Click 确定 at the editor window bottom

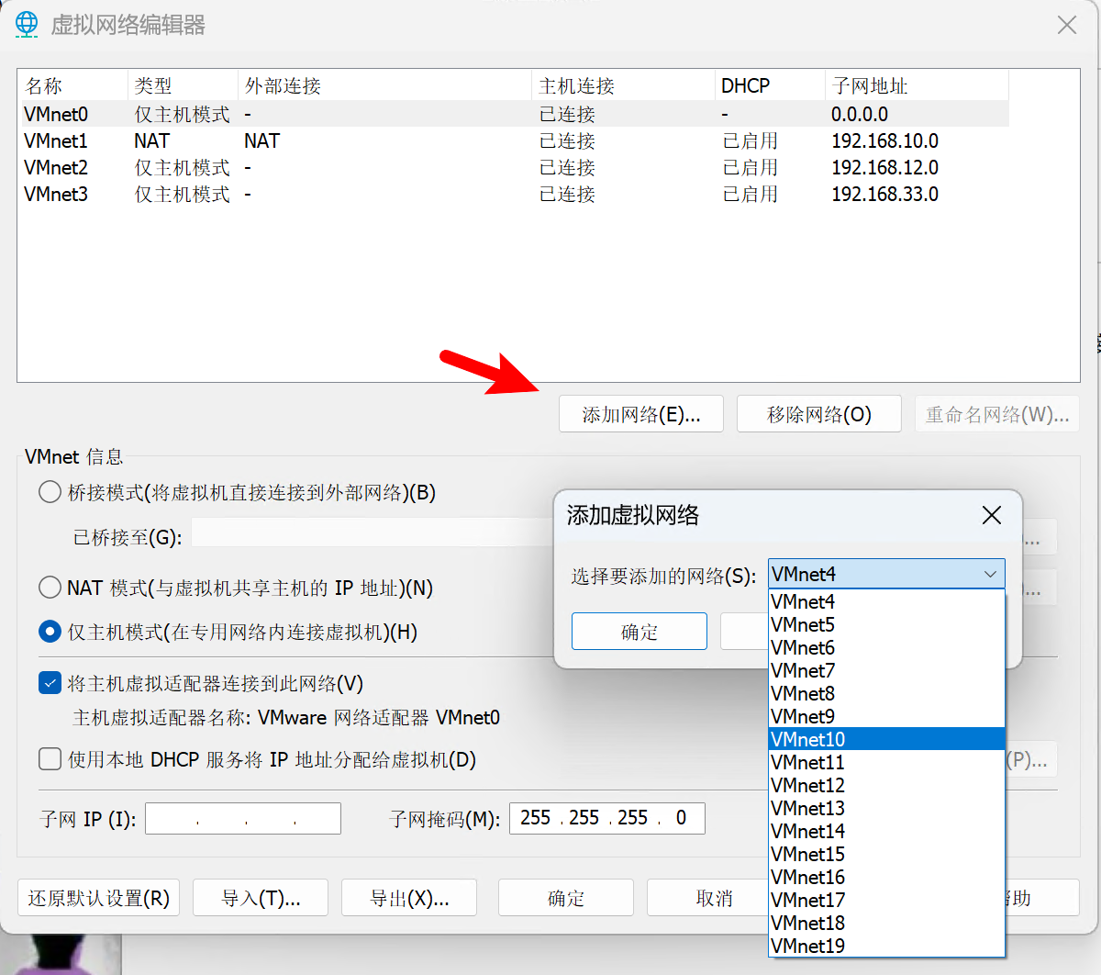[x=566, y=898]
